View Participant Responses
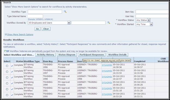The image size is (170, 100). pos(92,55)
